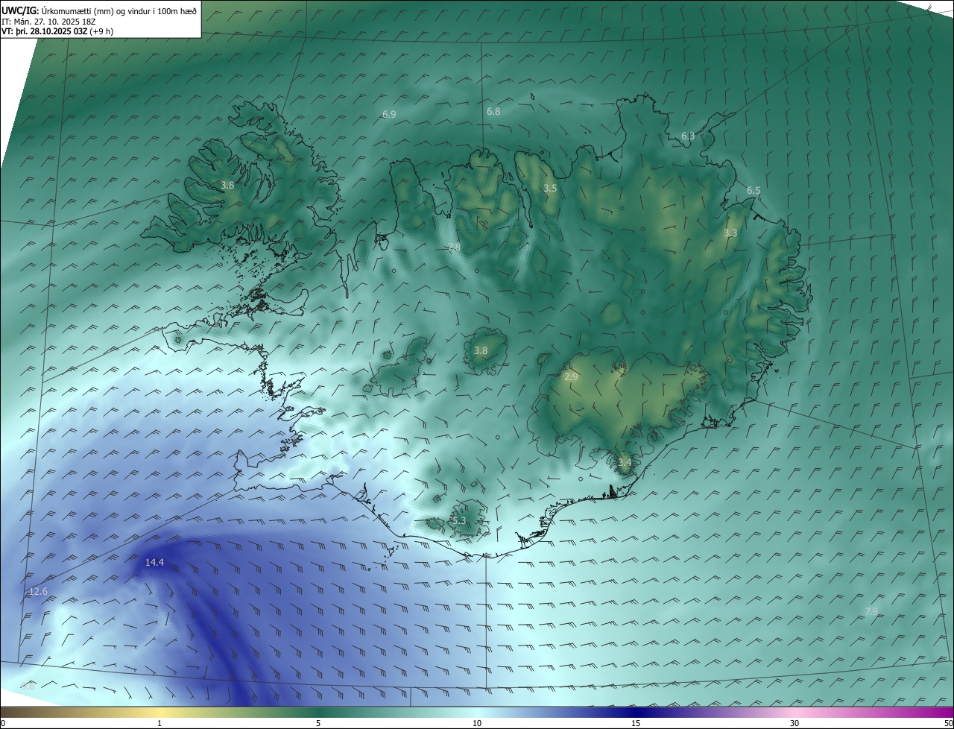Select the 6.3 label in the northeast
Viewport: 954px width, 729px height.
[x=688, y=136]
